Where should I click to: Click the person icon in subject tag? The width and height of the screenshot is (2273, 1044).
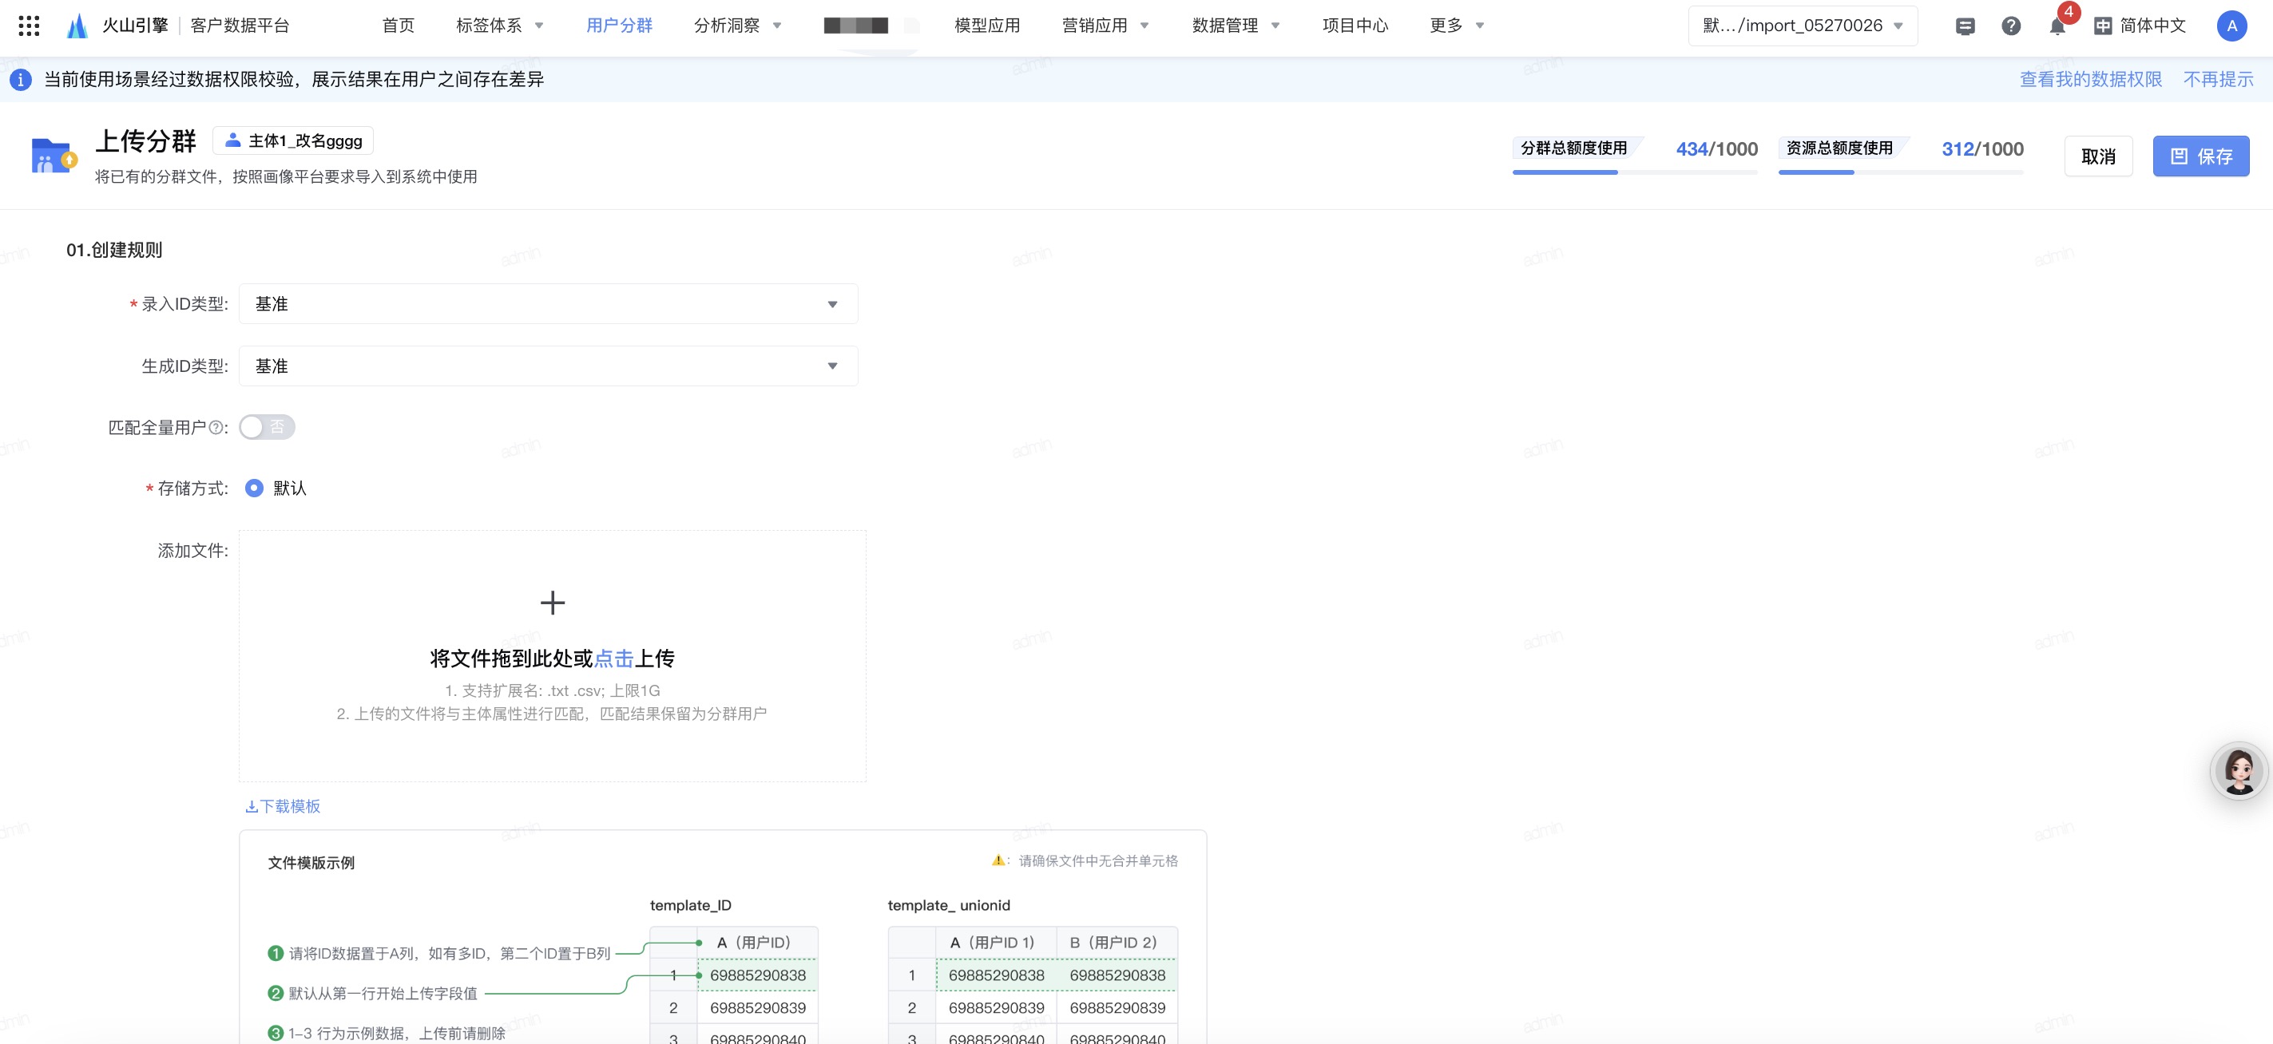pyautogui.click(x=233, y=140)
